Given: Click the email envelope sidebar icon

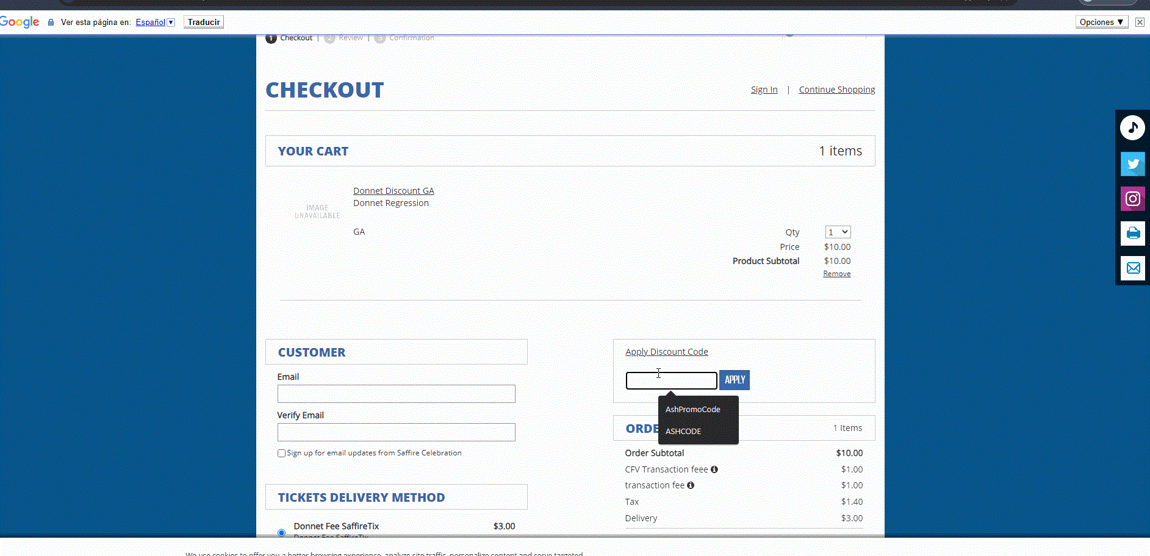Looking at the screenshot, I should coord(1132,268).
